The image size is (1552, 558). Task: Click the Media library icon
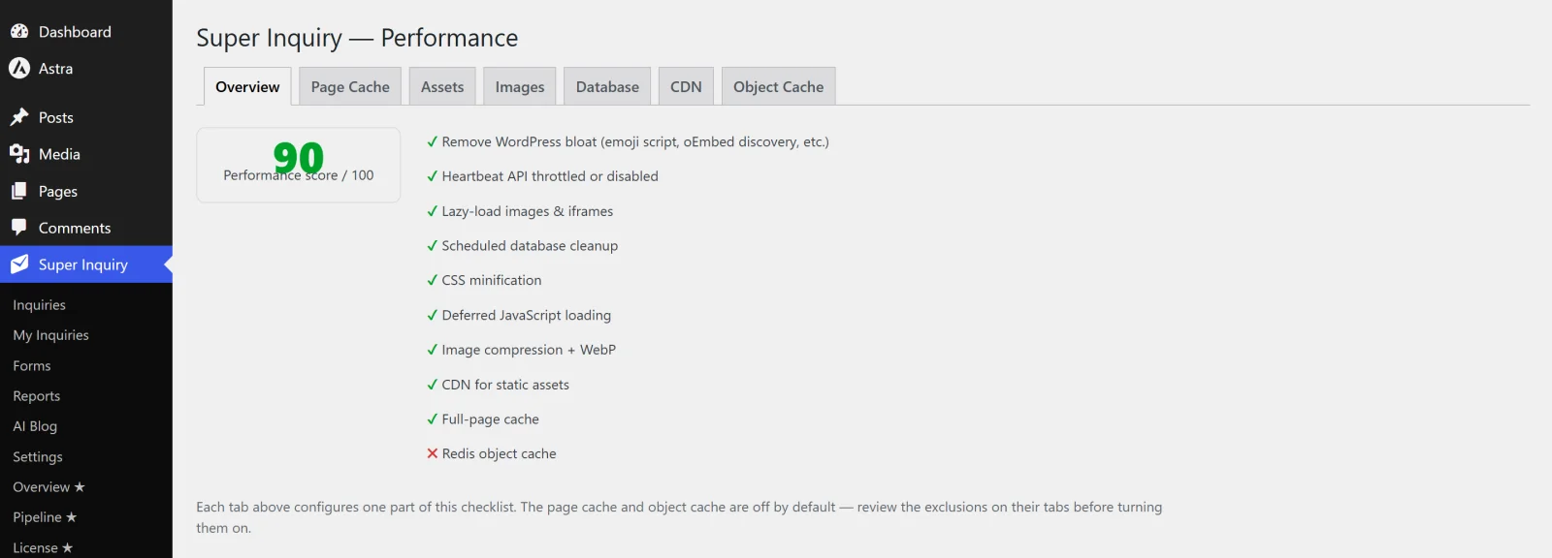point(19,154)
